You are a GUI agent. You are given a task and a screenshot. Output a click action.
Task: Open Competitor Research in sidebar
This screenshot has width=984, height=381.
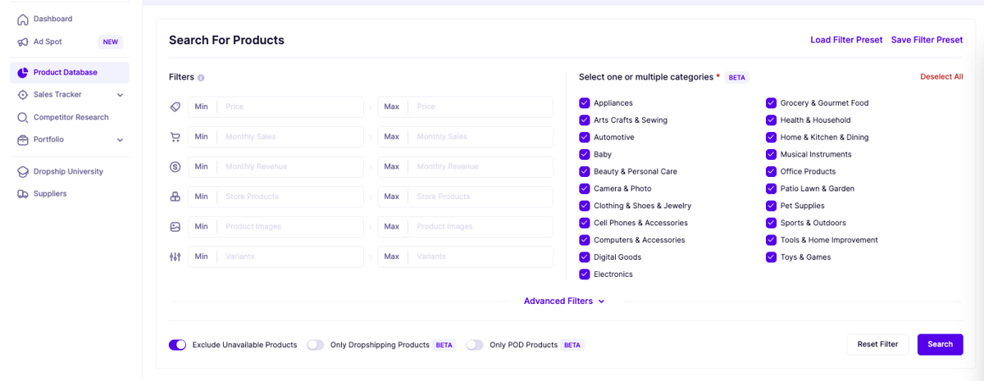(70, 117)
